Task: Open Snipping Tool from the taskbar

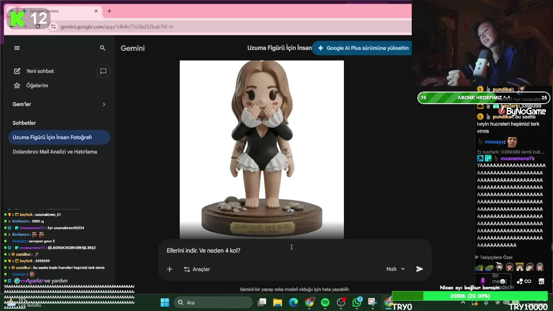Action: (x=372, y=302)
